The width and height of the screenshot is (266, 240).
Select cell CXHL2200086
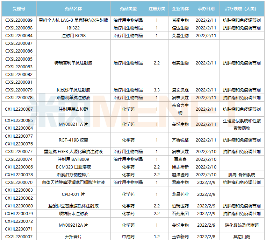pyautogui.click(x=19, y=167)
